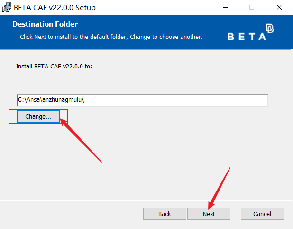
Task: Click the BETA emblem icon above the logo text
Action: [x=270, y=29]
